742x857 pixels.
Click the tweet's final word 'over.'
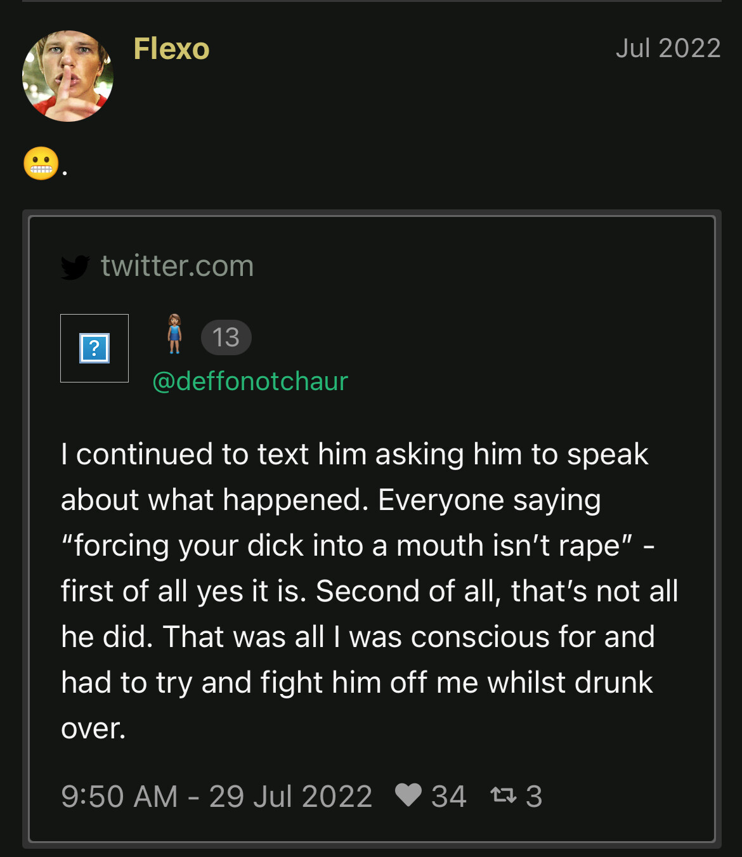click(x=93, y=728)
